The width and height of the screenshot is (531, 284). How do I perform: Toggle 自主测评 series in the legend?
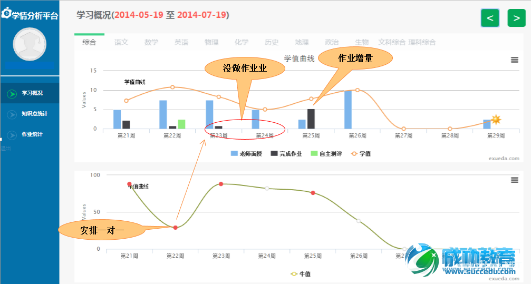tap(326, 154)
